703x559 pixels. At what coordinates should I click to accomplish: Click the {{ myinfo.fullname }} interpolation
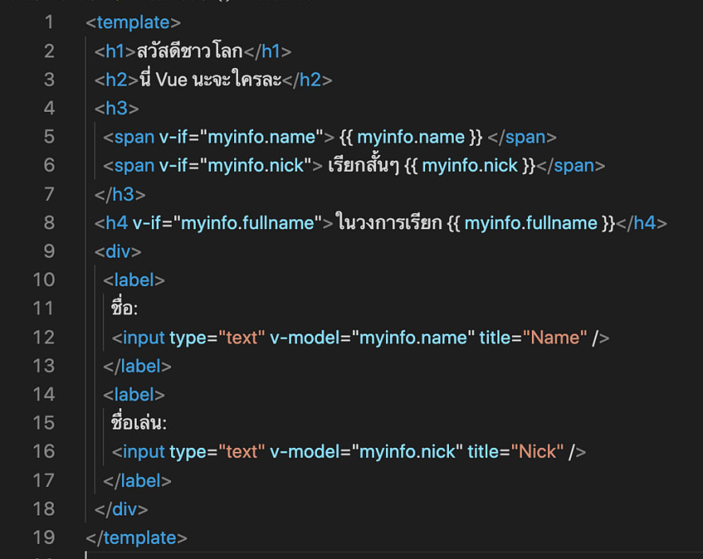click(530, 224)
